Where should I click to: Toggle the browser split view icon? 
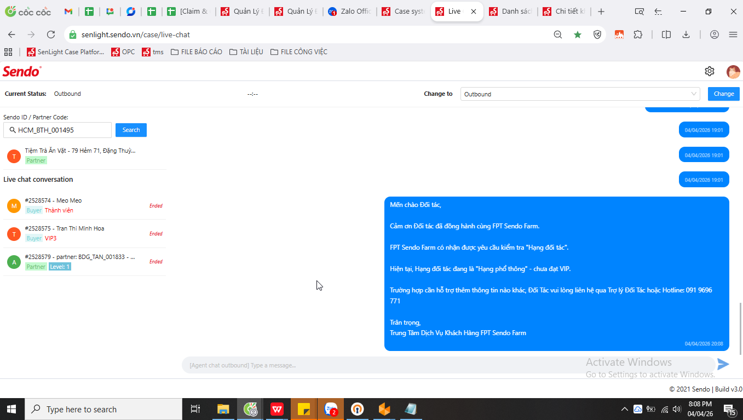click(666, 34)
